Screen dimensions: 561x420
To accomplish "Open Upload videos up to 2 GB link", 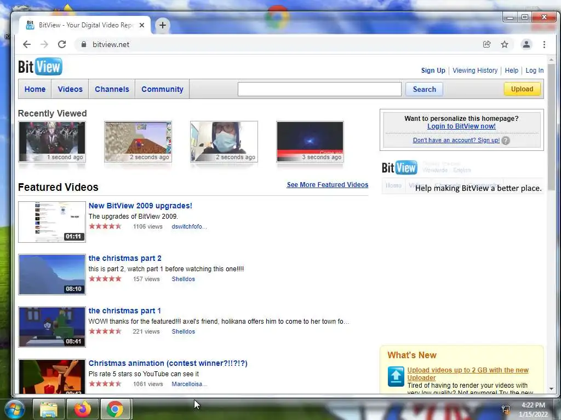I will pos(468,374).
